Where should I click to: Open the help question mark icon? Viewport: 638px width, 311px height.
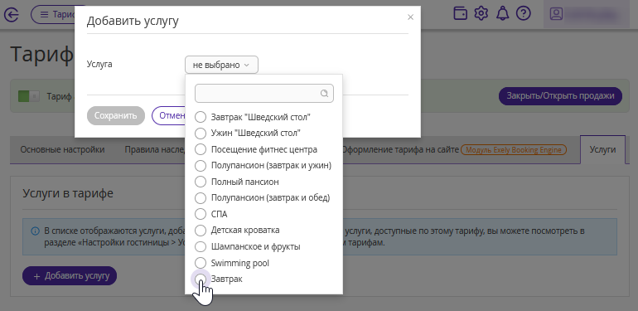pos(524,14)
